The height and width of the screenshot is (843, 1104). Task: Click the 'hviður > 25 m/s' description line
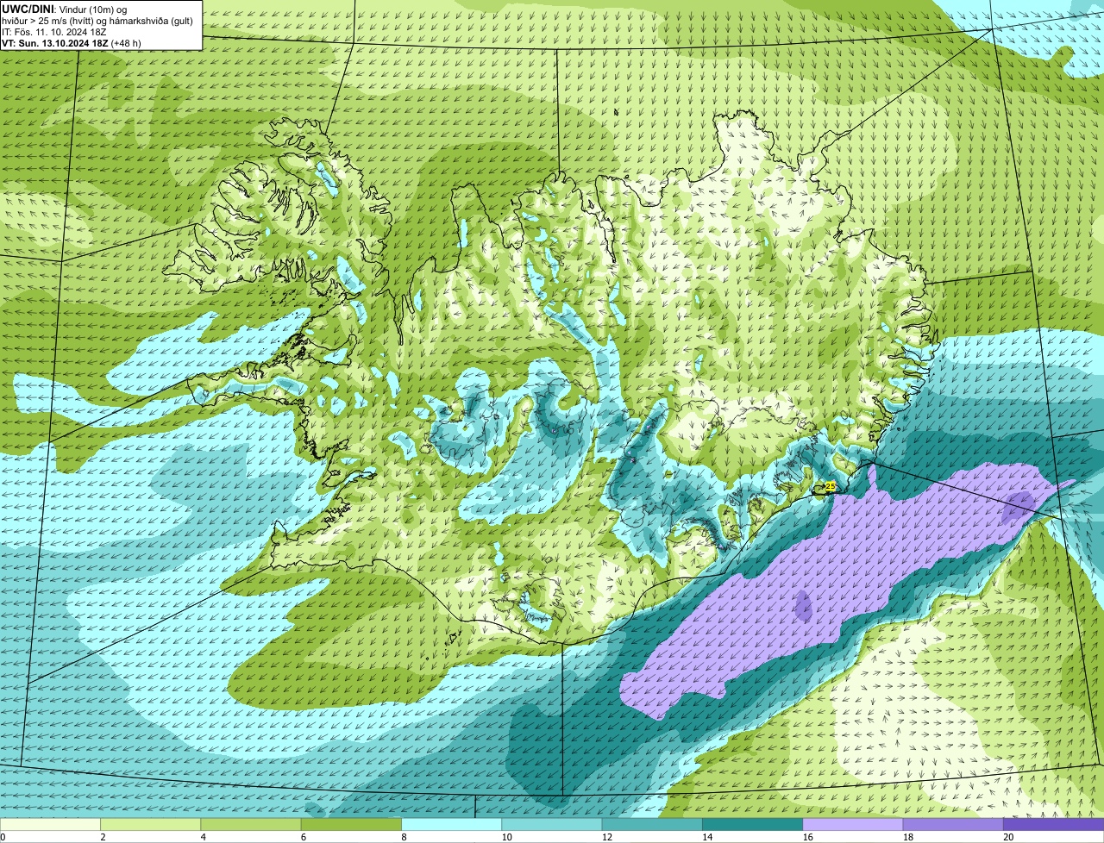click(x=97, y=21)
